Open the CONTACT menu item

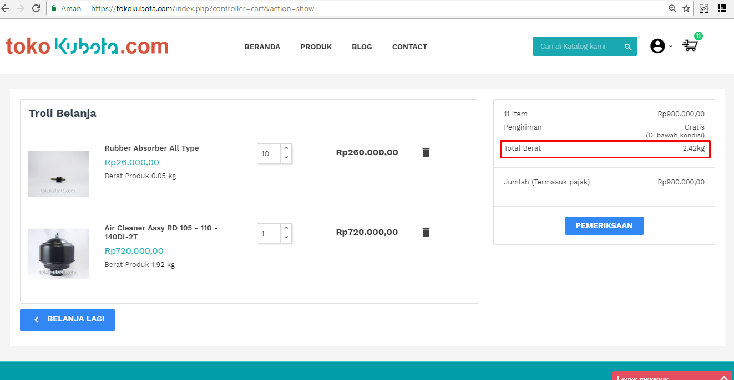[409, 47]
